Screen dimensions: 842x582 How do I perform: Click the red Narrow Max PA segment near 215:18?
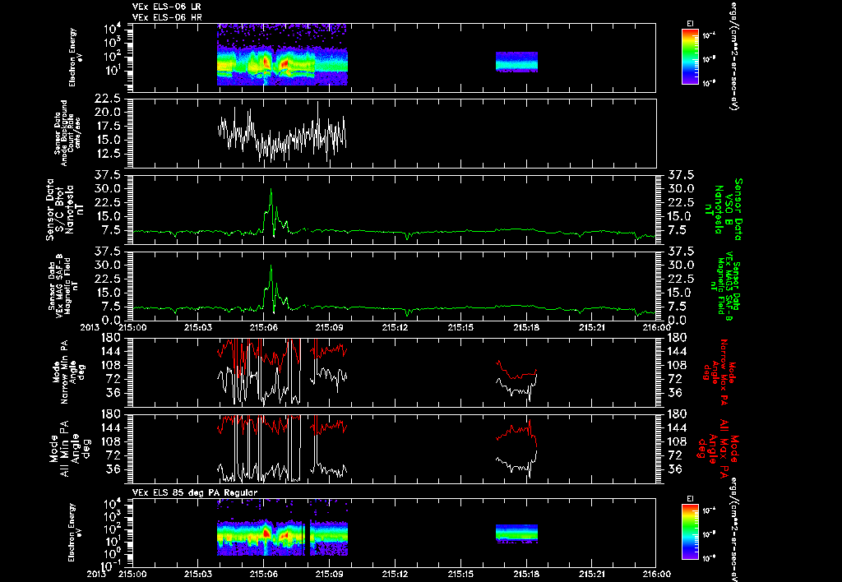516,371
